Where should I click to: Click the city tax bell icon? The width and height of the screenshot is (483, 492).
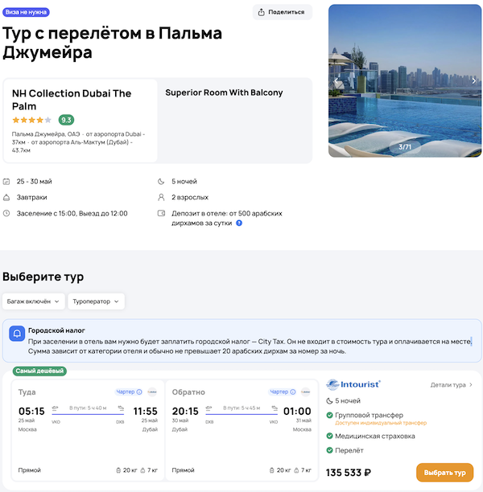17,333
